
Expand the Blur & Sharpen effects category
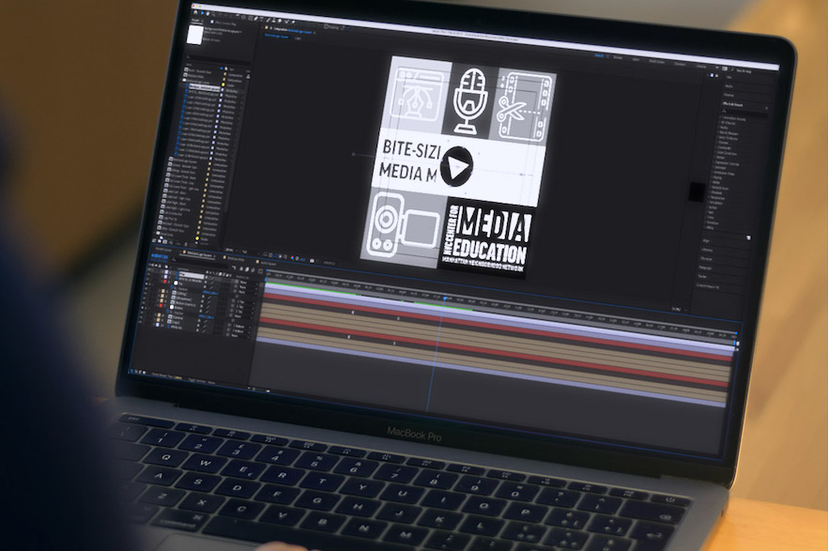(x=728, y=133)
